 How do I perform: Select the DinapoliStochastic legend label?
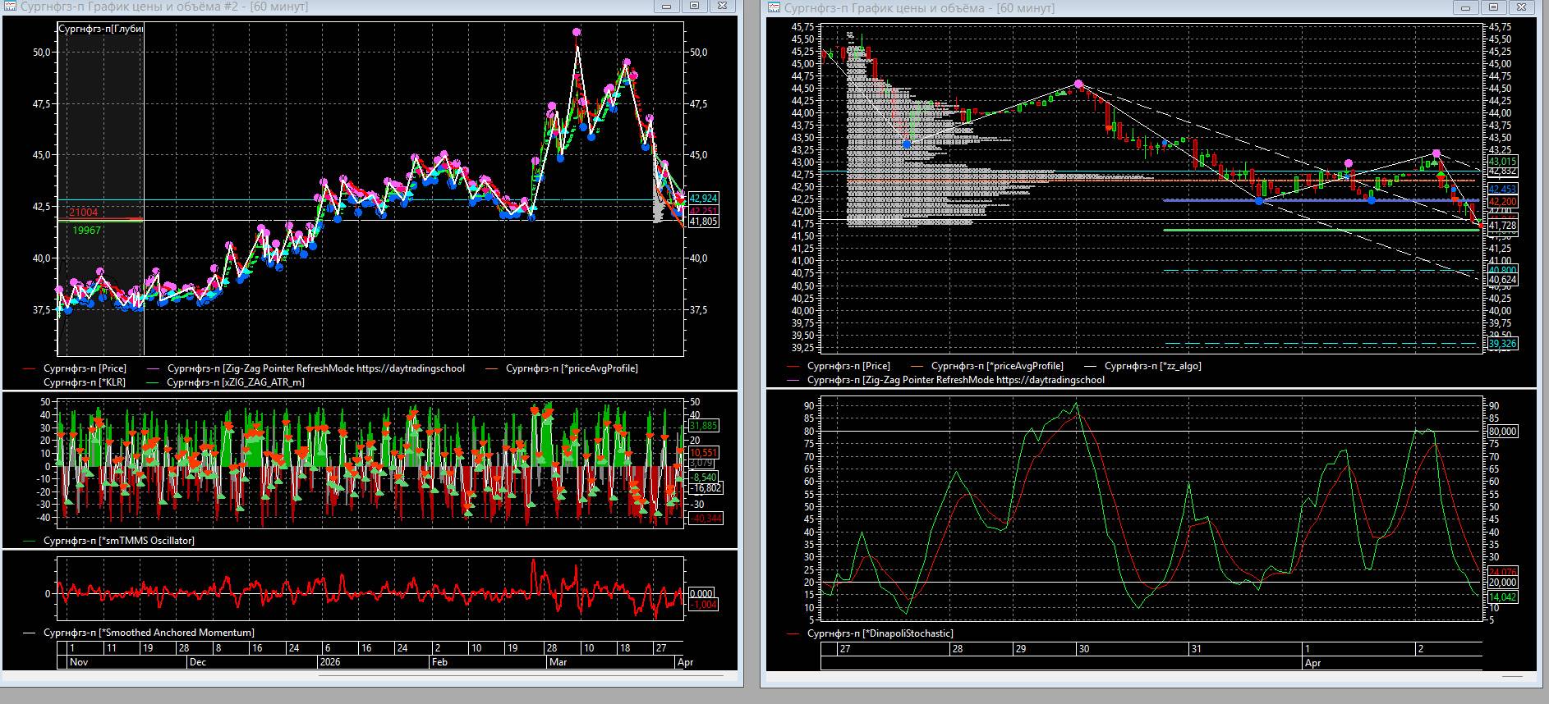tap(880, 633)
